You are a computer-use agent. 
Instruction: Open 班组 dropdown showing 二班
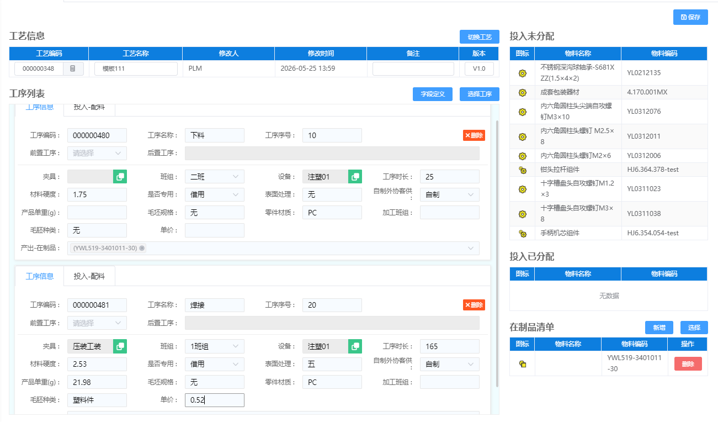click(215, 177)
